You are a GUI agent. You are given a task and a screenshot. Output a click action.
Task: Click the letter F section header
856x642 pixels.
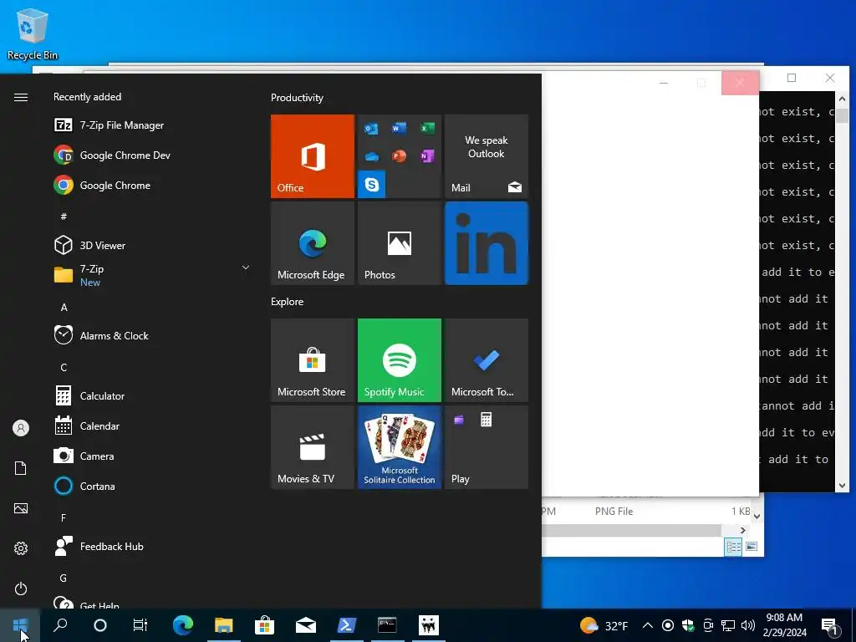(64, 517)
